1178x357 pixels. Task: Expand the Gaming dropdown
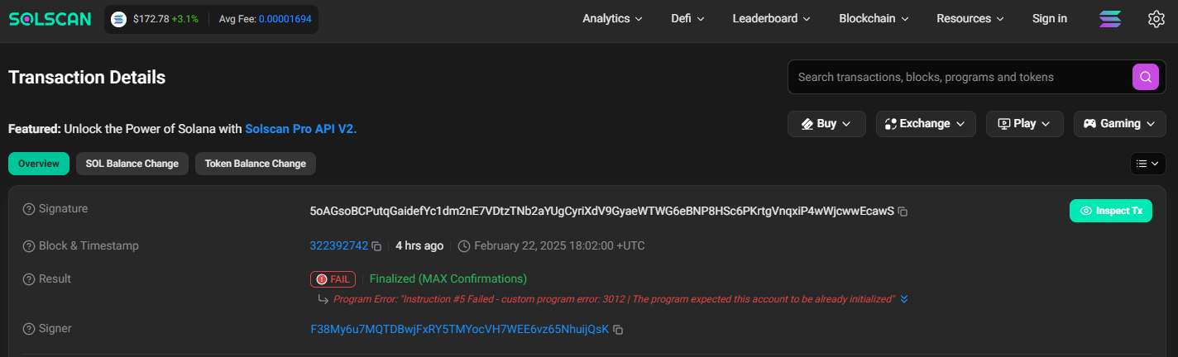1119,124
